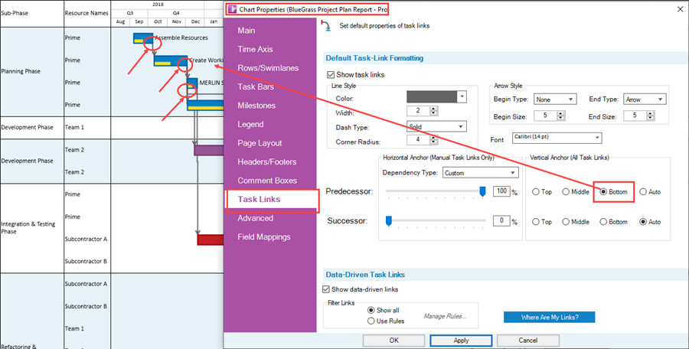689x349 pixels.
Task: Open Headers/Footers tab
Action: [266, 161]
